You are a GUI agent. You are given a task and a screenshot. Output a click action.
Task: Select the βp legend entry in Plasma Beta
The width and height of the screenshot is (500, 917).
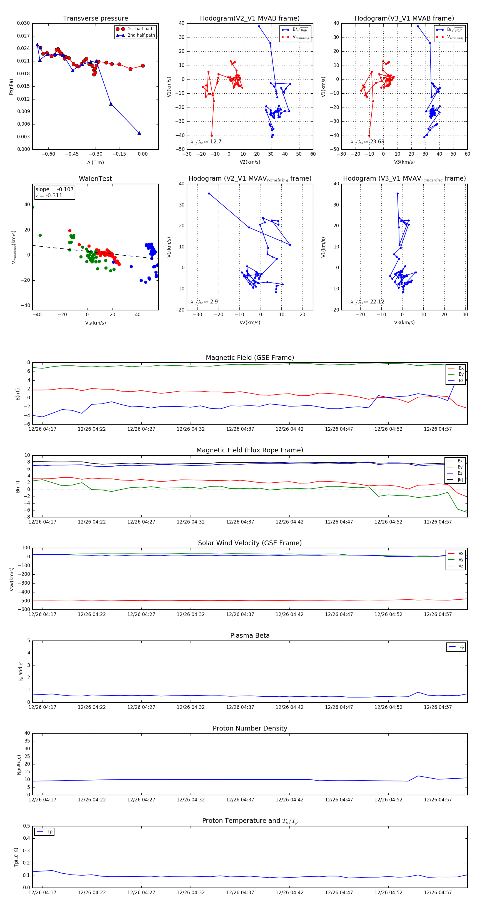(x=457, y=647)
